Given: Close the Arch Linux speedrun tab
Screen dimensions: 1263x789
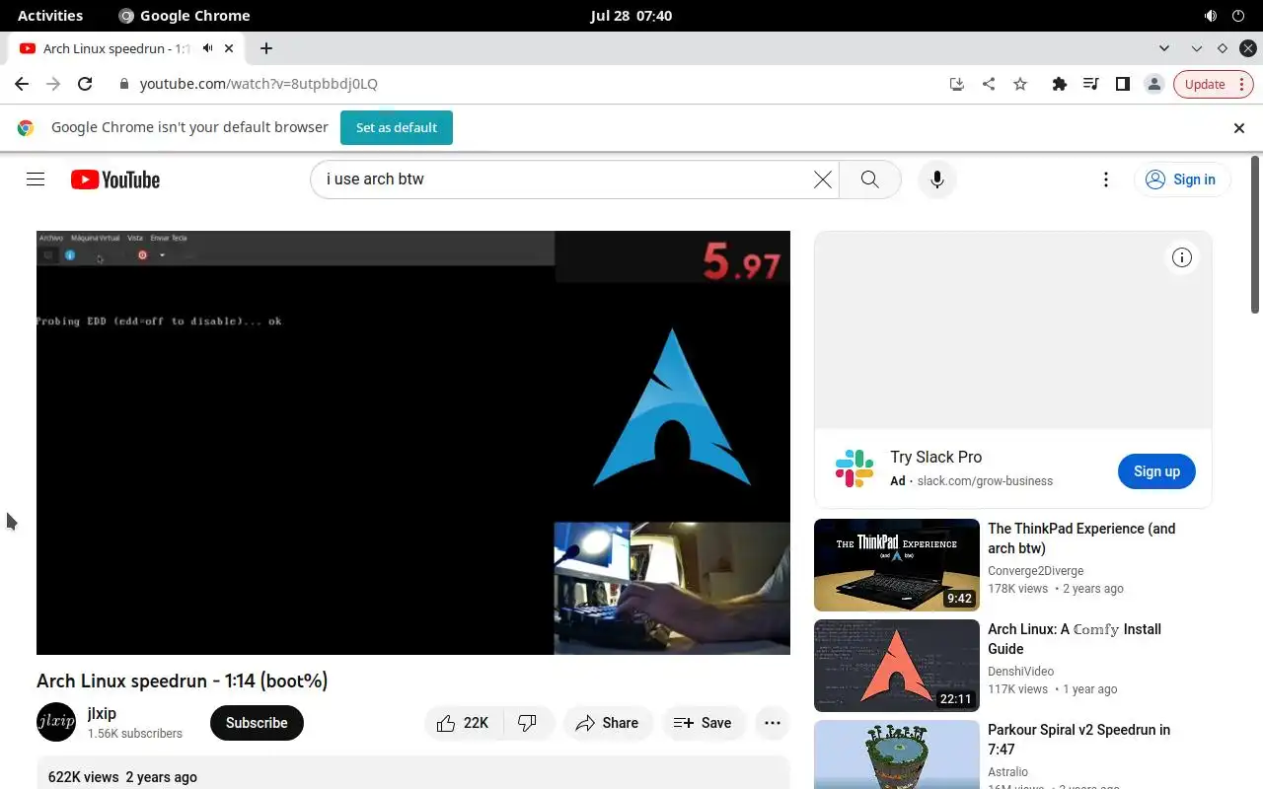Looking at the screenshot, I should 229,48.
